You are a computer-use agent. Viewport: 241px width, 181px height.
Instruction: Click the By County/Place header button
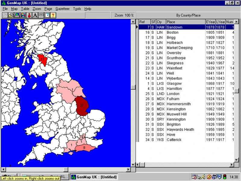tap(188, 15)
